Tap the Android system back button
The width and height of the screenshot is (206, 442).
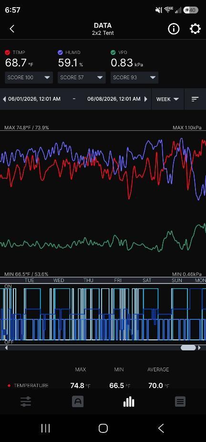pyautogui.click(x=161, y=428)
